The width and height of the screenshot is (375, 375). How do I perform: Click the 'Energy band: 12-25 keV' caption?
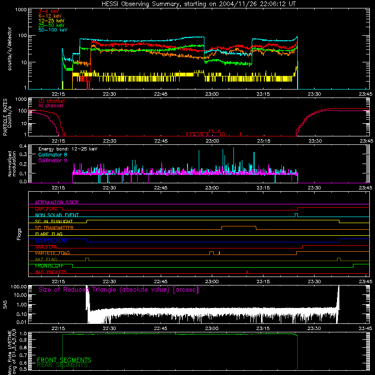(68, 149)
